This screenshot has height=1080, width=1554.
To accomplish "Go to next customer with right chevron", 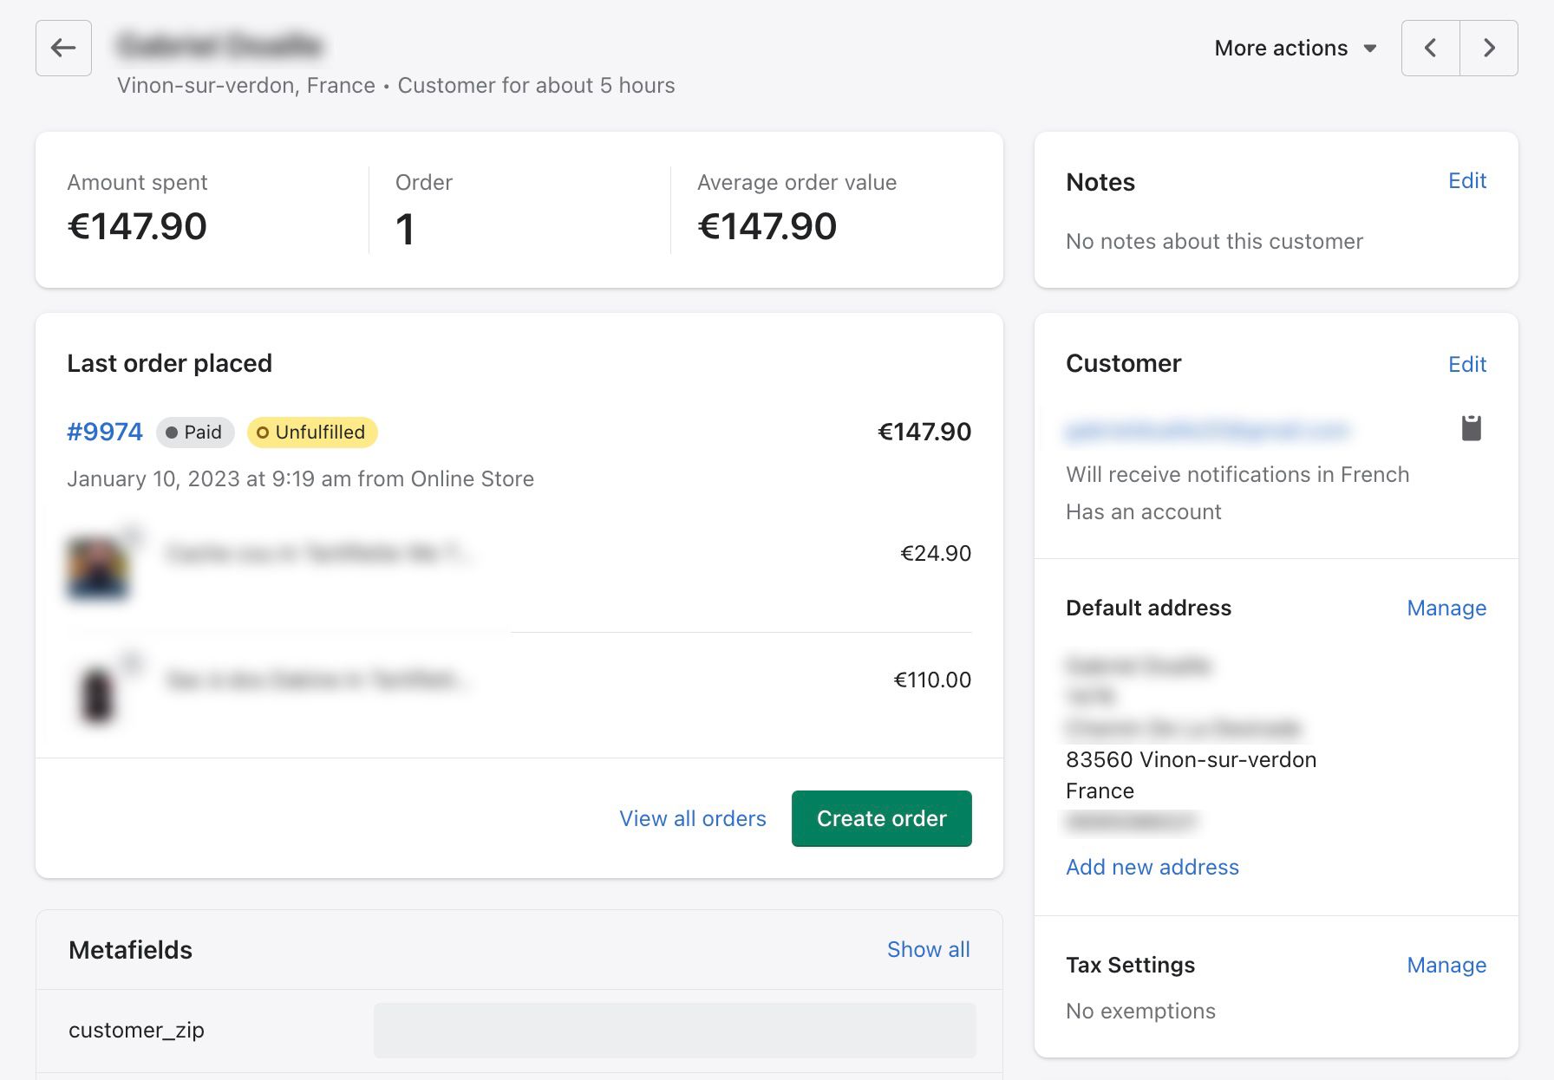I will (1489, 48).
